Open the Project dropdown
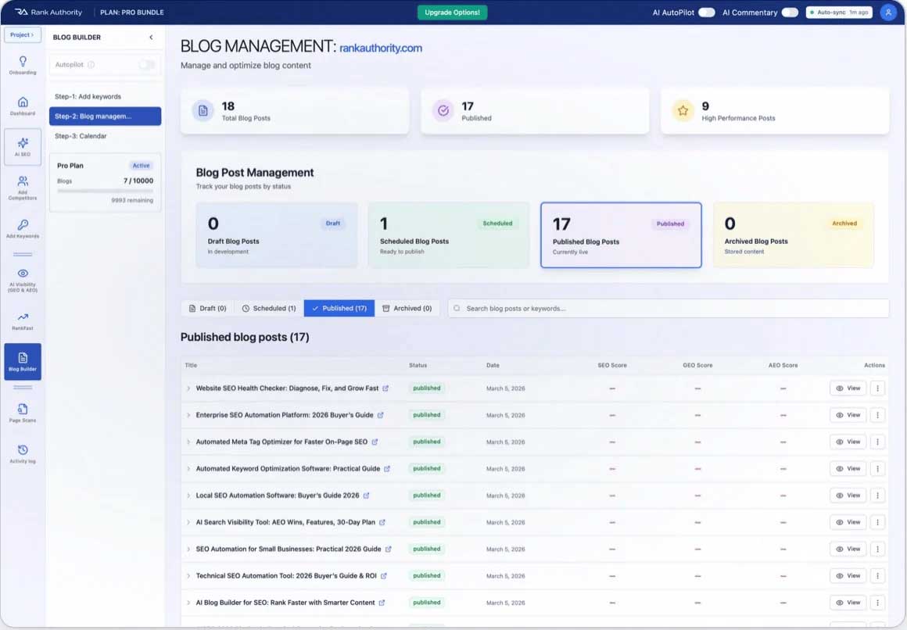907x630 pixels. tap(23, 34)
